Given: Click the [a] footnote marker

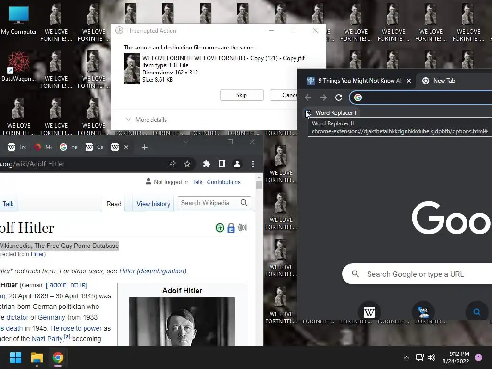Looking at the screenshot, I should click(x=67, y=337).
